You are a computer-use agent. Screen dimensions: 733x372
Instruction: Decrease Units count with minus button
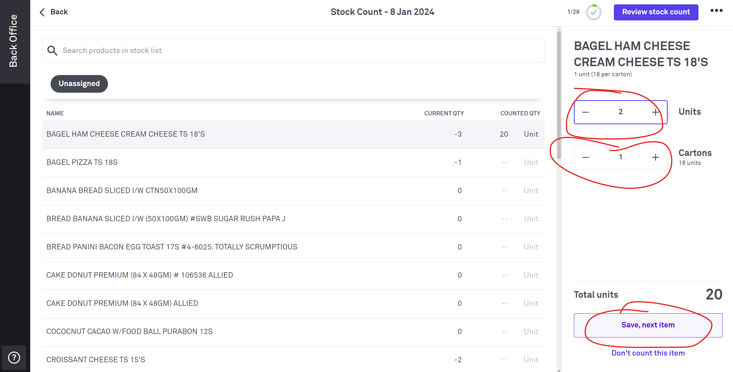586,112
